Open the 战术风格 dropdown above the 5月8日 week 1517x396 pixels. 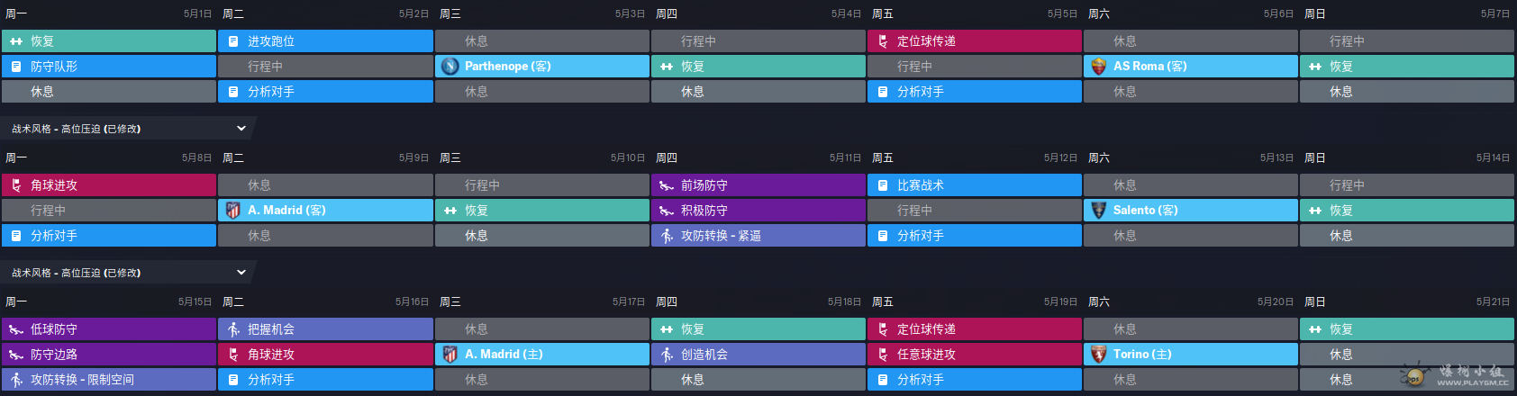[241, 129]
